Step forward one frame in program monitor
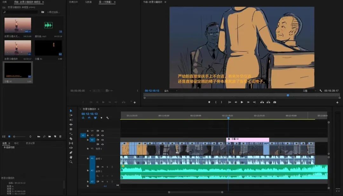This screenshot has height=196, width=343. tap(248, 102)
